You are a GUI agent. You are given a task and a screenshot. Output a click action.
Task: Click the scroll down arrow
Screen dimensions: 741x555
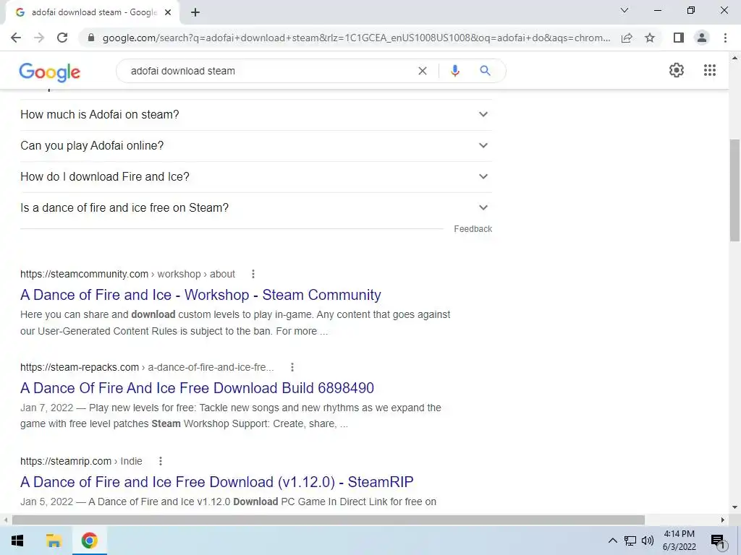point(734,508)
